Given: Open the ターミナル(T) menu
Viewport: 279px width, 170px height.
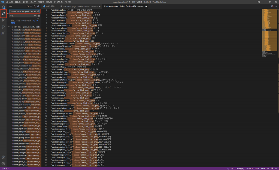Looking at the screenshot, I should pyautogui.click(x=58, y=2).
